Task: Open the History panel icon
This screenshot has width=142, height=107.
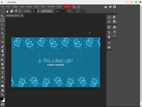Action: click(x=115, y=17)
